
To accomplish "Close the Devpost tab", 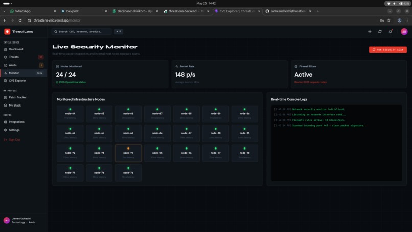I will click(x=106, y=11).
